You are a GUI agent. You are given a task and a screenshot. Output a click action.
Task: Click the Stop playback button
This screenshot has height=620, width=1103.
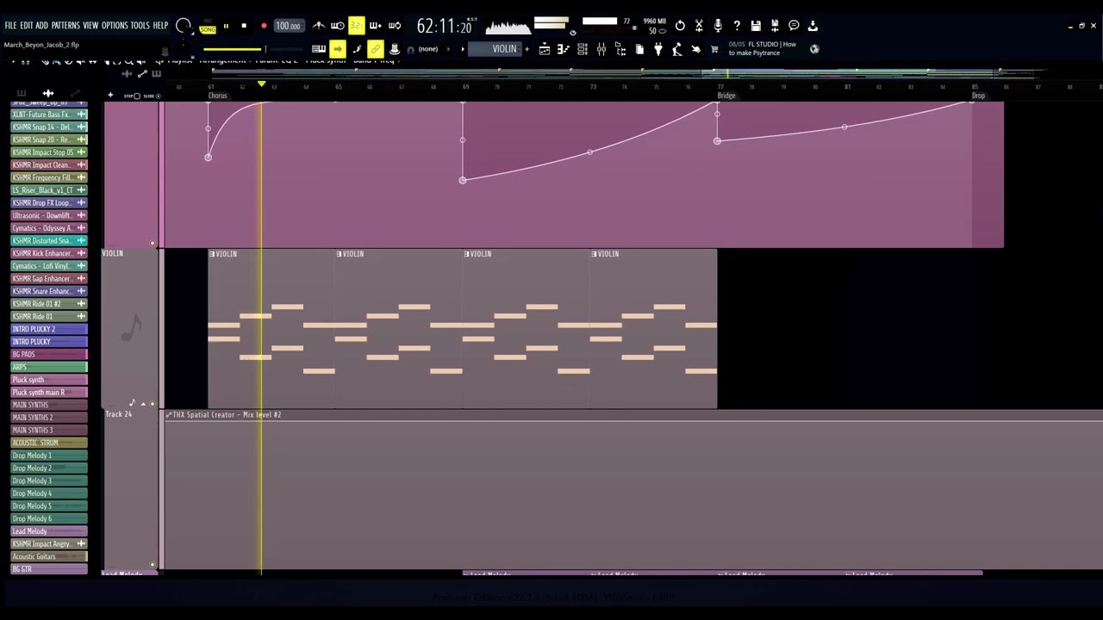click(244, 26)
